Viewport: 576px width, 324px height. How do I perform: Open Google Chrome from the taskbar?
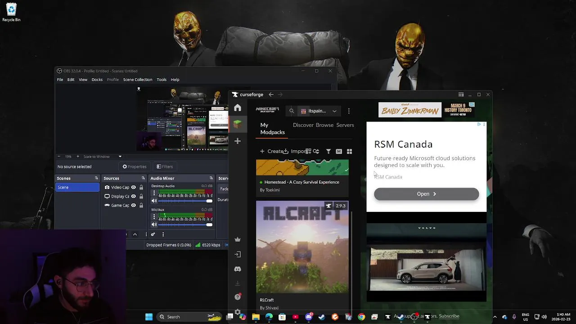tap(361, 317)
